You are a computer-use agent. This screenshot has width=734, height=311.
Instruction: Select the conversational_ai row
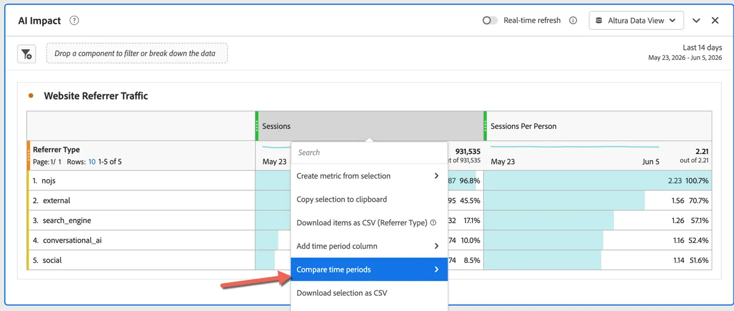click(x=141, y=240)
